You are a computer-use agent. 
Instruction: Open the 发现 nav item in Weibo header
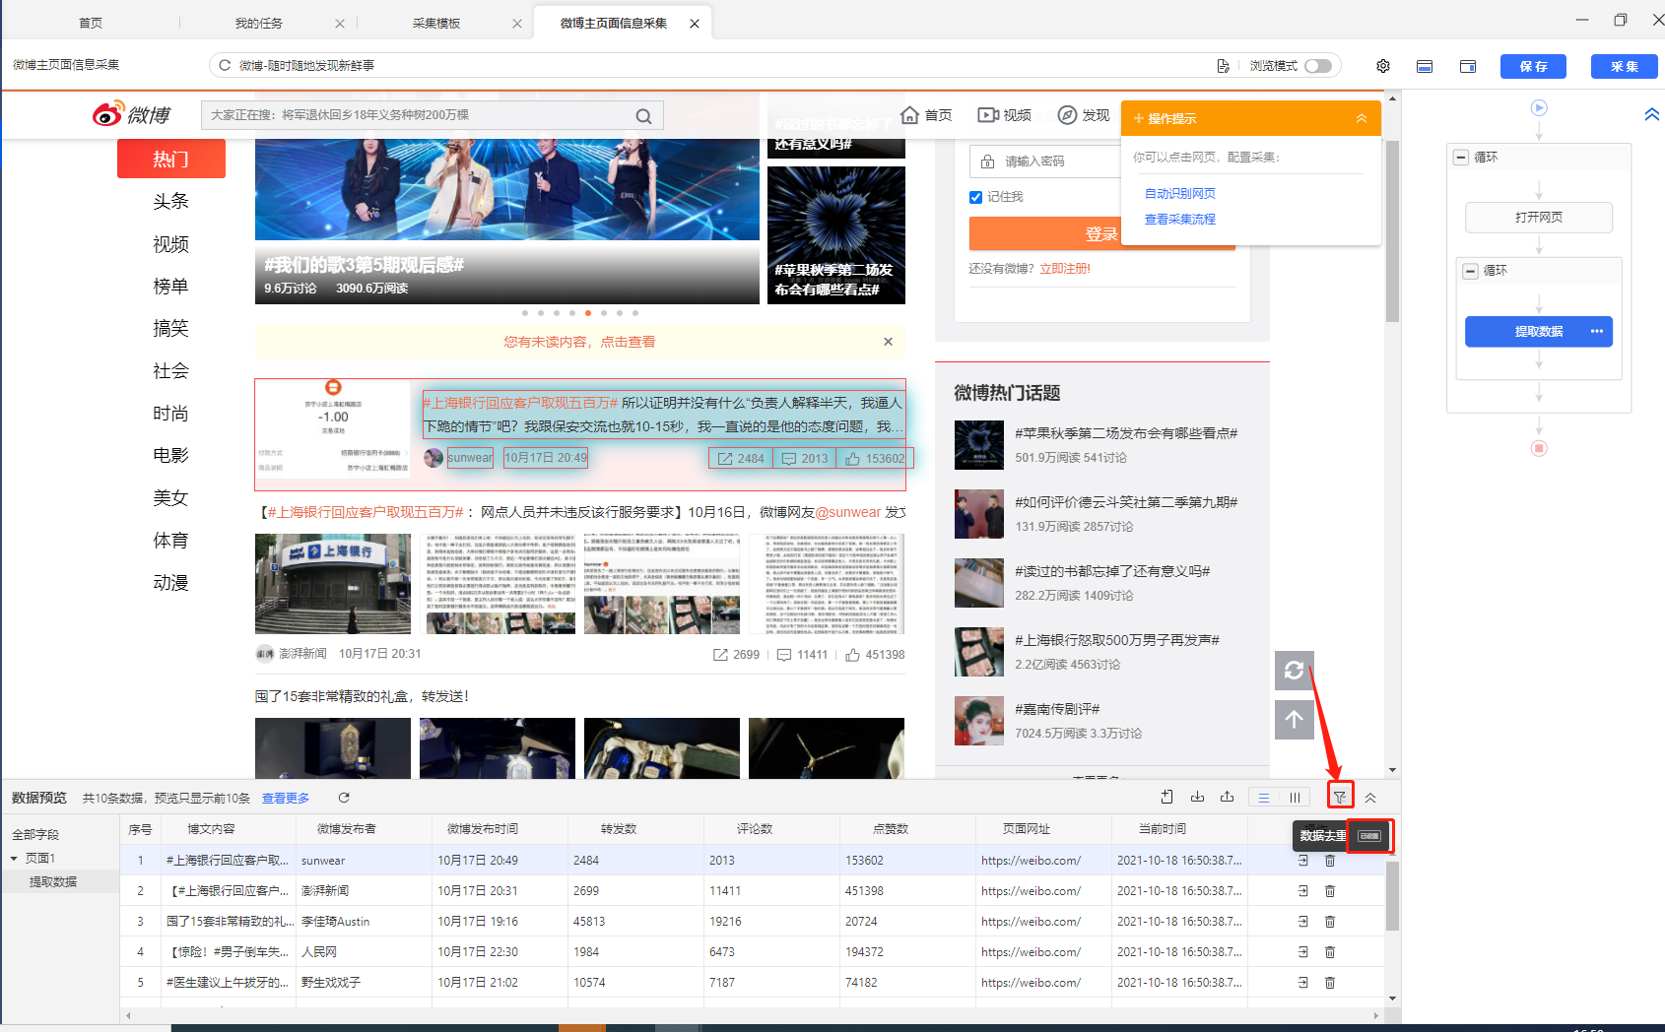click(x=1084, y=115)
